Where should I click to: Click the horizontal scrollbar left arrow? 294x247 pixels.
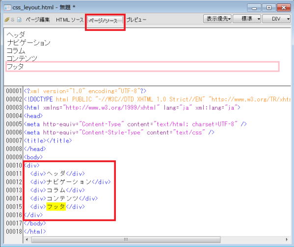[x=27, y=240]
